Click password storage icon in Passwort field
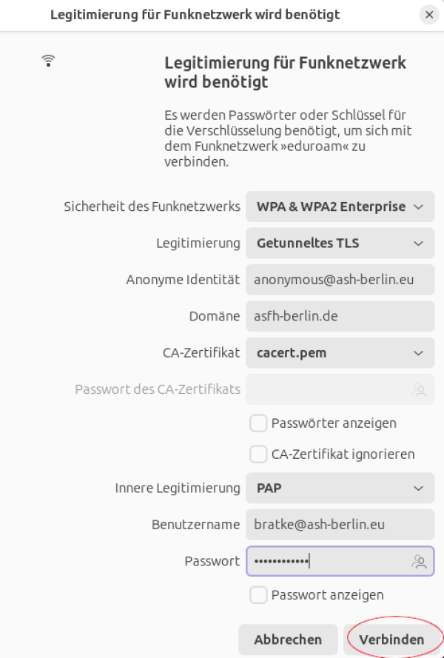The height and width of the screenshot is (658, 444). (420, 562)
